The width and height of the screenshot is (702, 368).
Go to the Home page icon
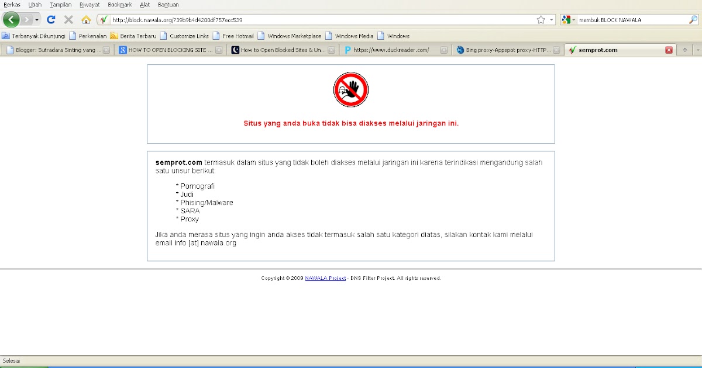click(x=86, y=19)
